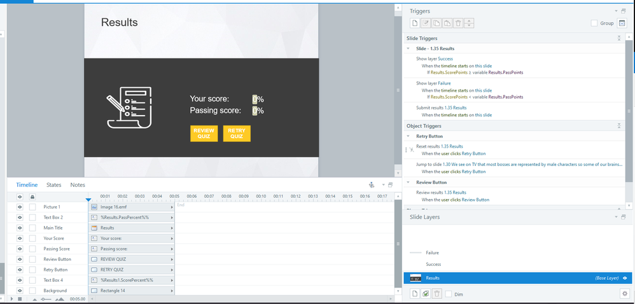Lock the Passing Score object checkbox
Screen dimensions: 635x304
click(x=32, y=249)
